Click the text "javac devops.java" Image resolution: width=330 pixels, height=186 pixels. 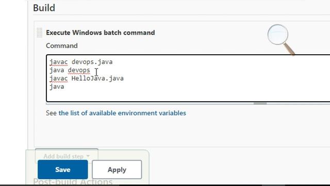coord(81,62)
